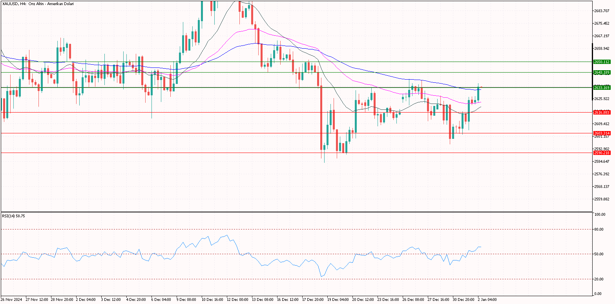This screenshot has height=304, width=615.
Task: Click the 2568.137 price axis value
Action: pyautogui.click(x=602, y=187)
